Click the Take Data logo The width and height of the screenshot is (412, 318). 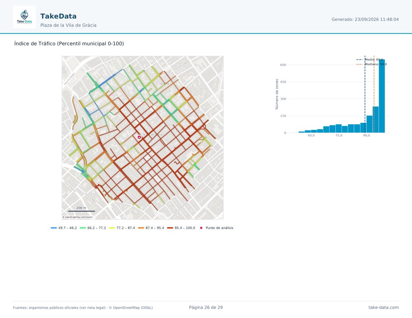[24, 17]
